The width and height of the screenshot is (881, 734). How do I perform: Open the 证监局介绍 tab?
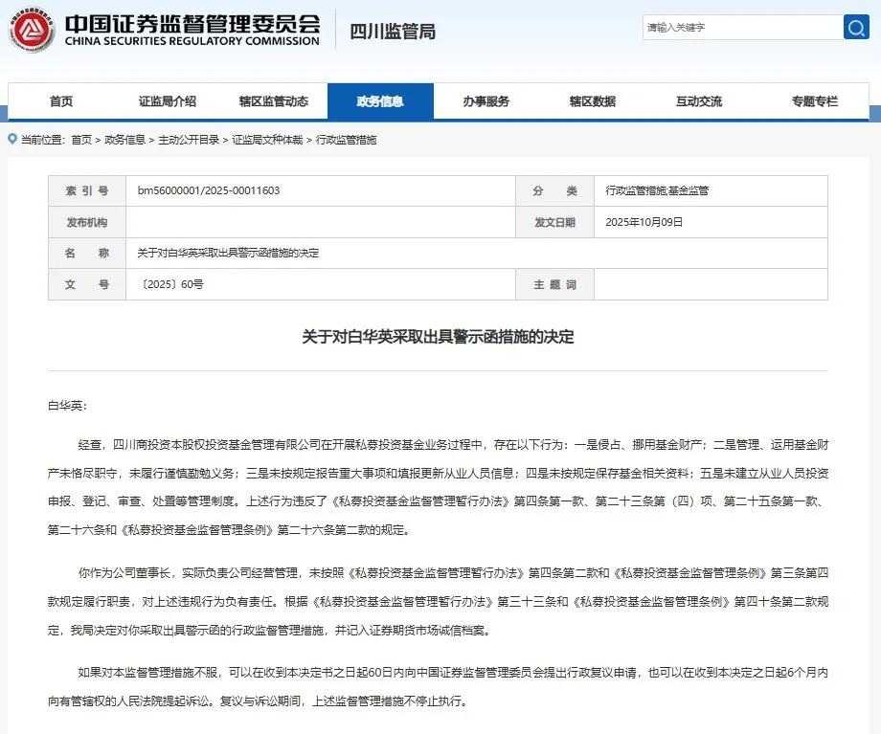pos(168,101)
